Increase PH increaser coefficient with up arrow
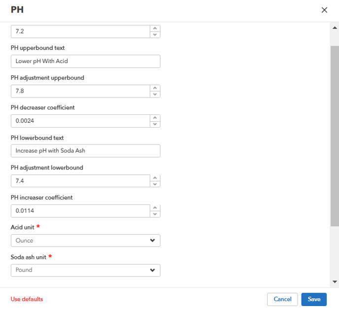This screenshot has width=339, height=309. [x=155, y=208]
